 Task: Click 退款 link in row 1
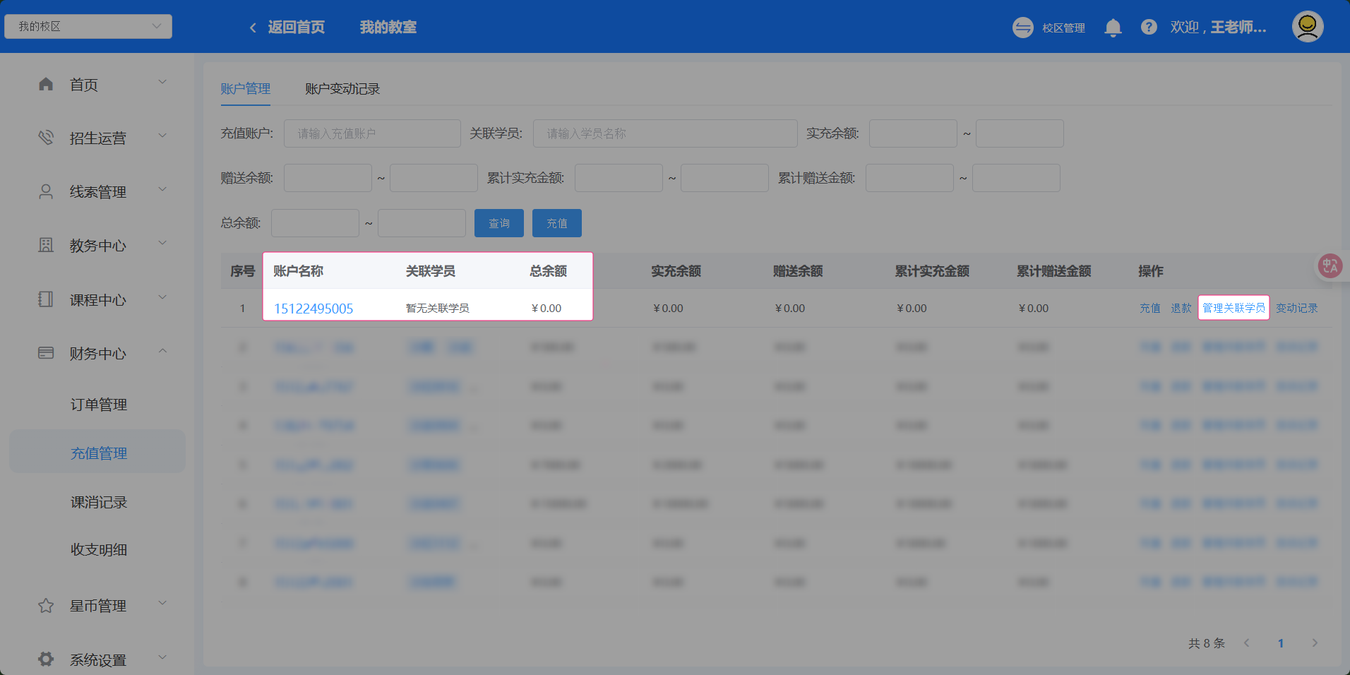click(x=1181, y=308)
